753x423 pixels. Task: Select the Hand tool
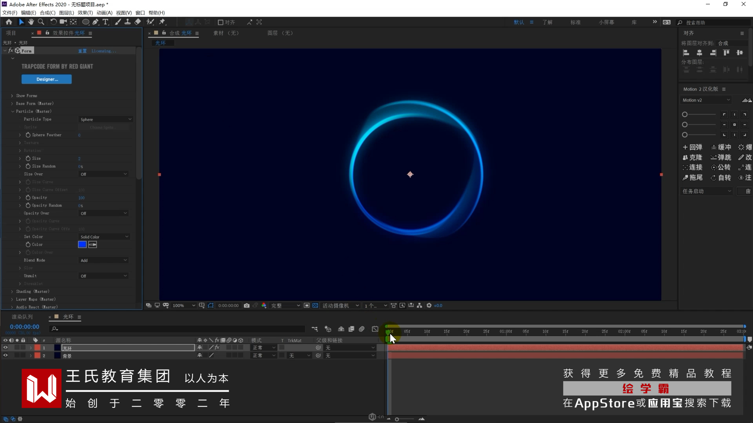(x=31, y=22)
